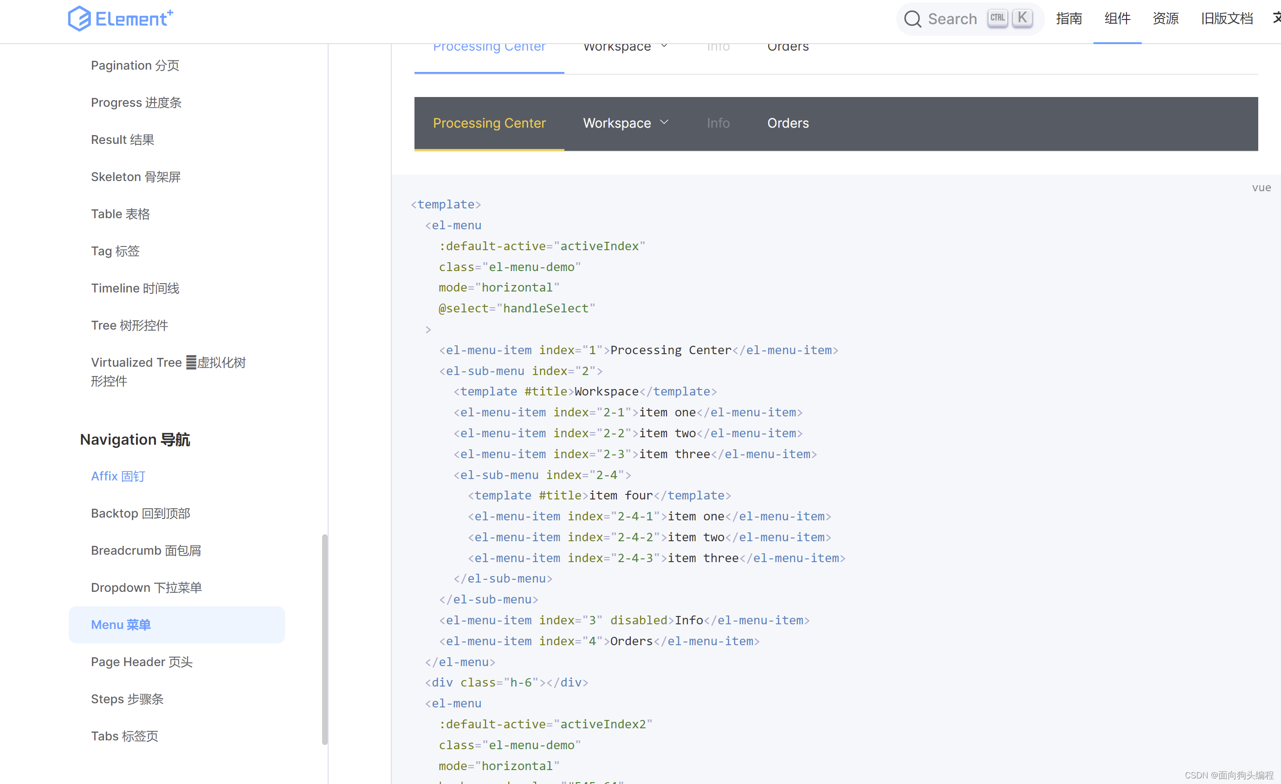Click the Element Plus logo
Image resolution: width=1281 pixels, height=784 pixels.
point(121,19)
